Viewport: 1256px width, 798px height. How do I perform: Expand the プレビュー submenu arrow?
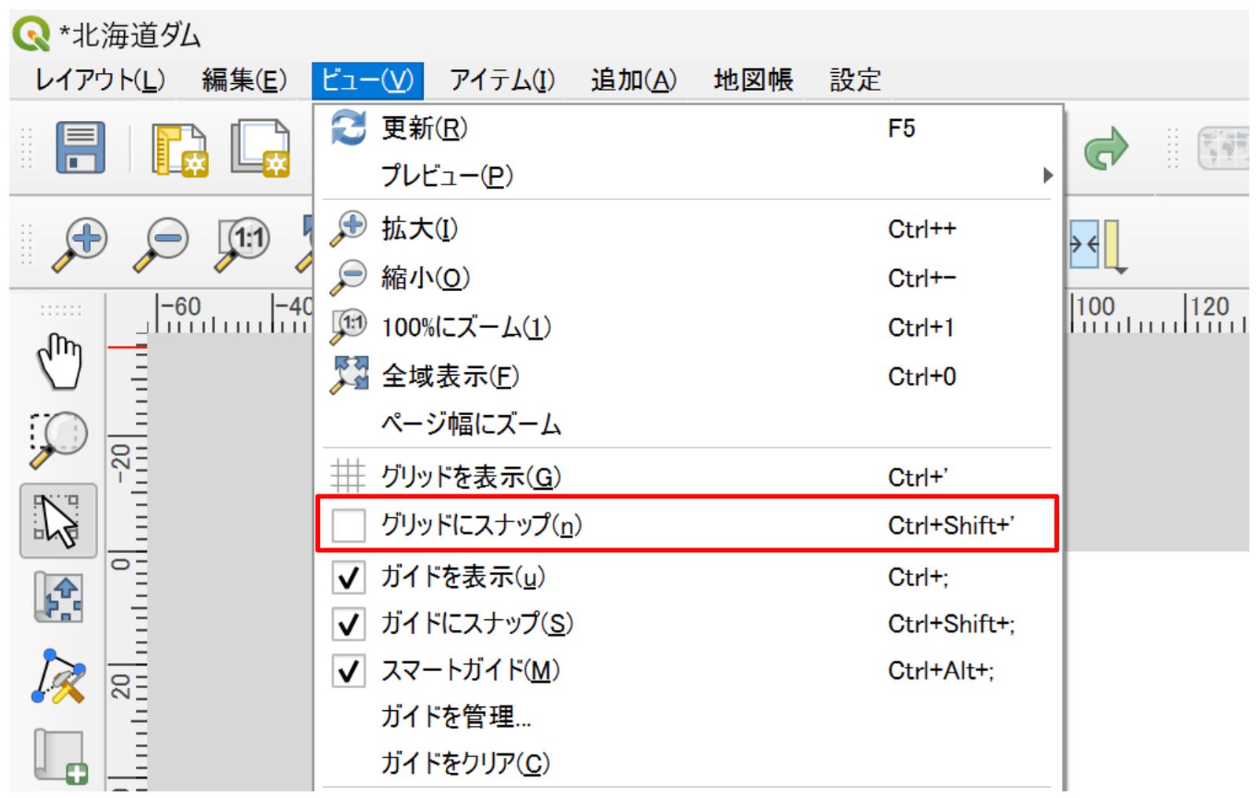1047,175
